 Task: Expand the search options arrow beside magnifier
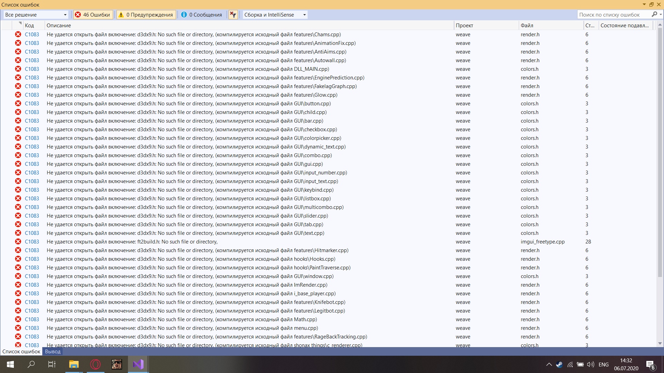click(661, 15)
